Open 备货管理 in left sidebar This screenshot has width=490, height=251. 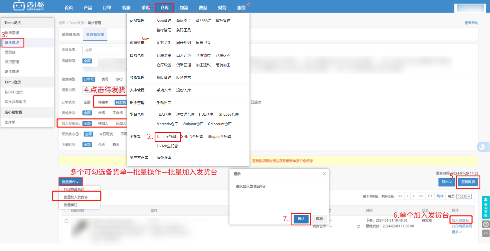(x=12, y=42)
